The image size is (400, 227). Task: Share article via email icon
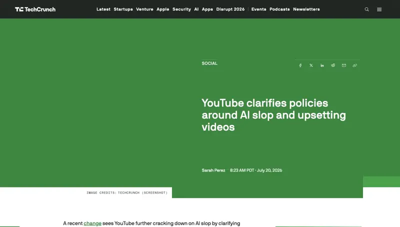[344, 65]
